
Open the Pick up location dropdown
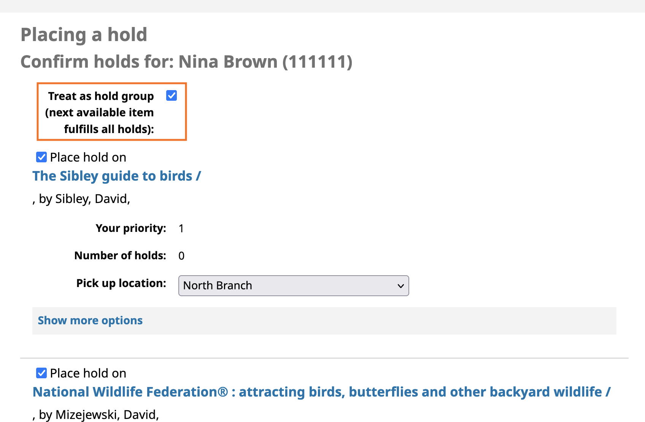(x=293, y=286)
